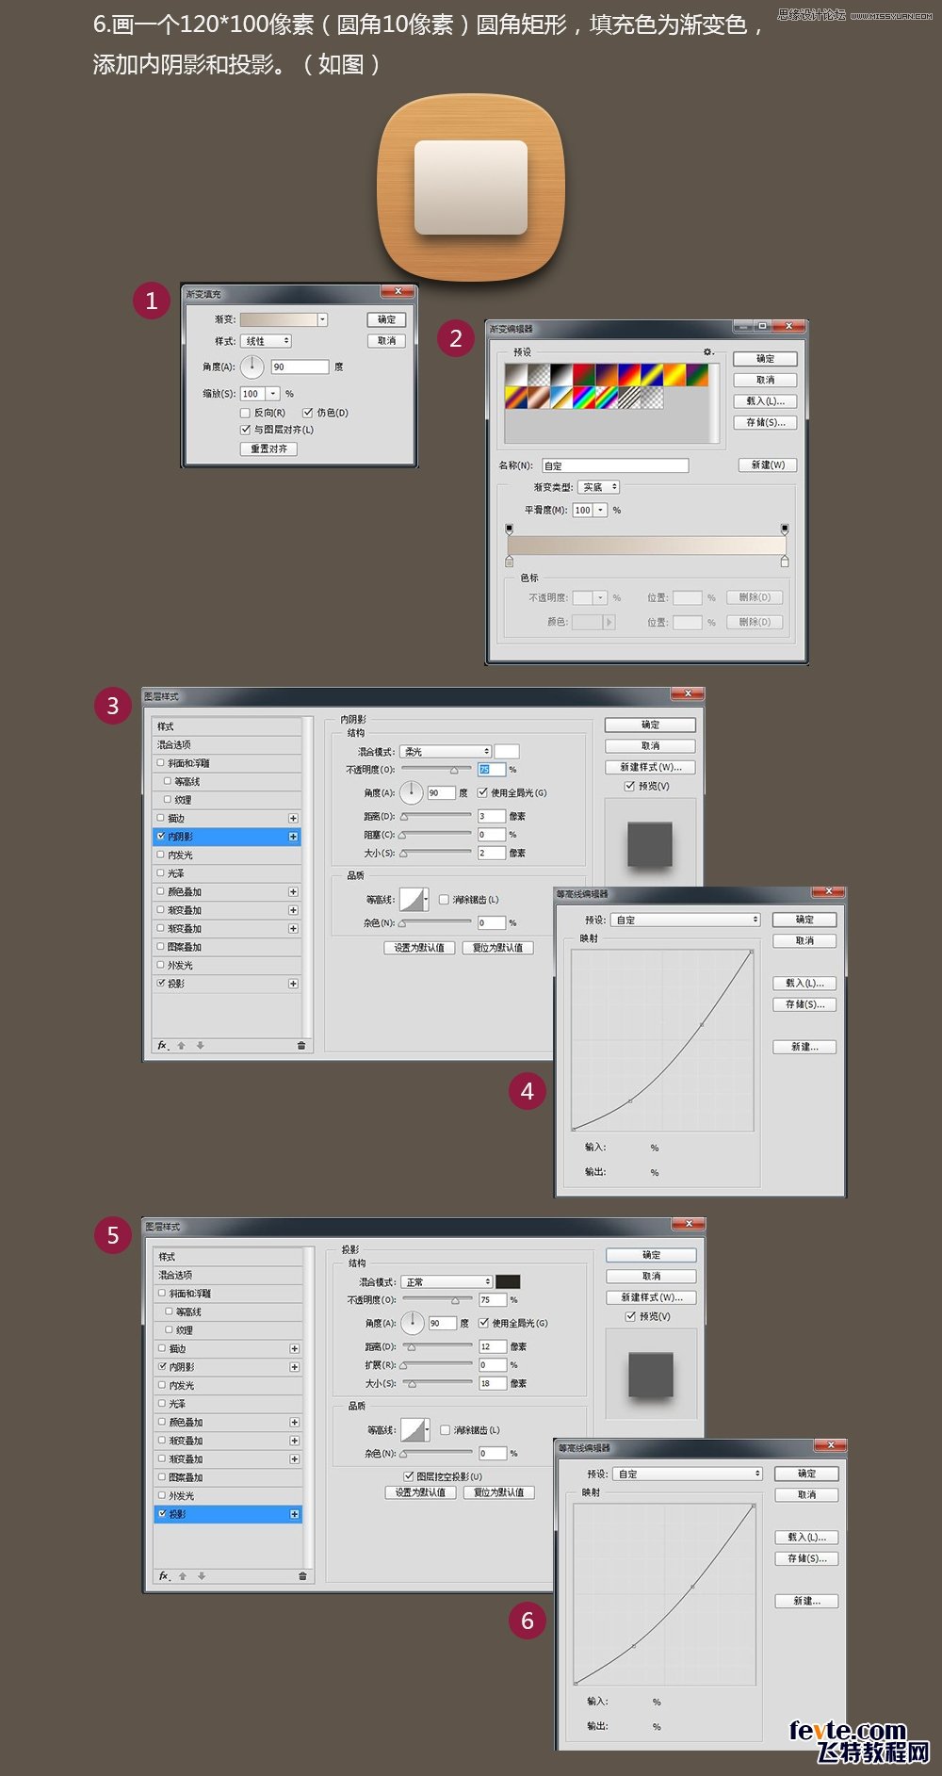Select the left opacity stop above gradient bar
The image size is (942, 1776).
(510, 530)
